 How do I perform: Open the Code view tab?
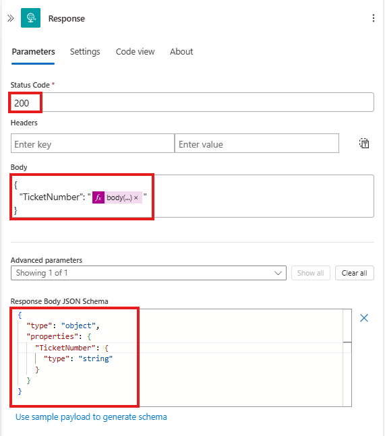[136, 52]
